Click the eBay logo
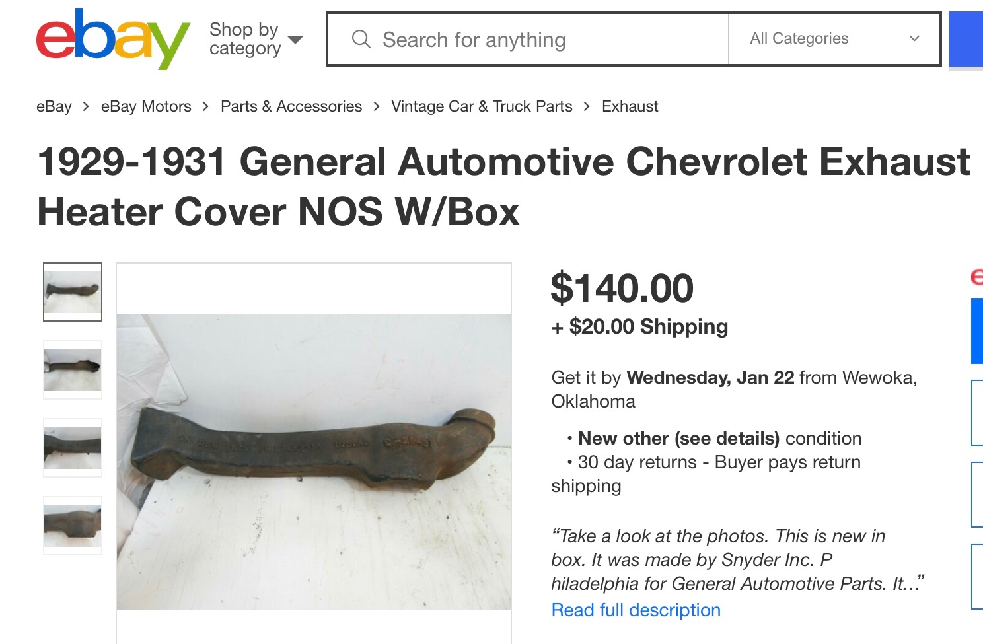Screen dimensions: 983x644 click(112, 39)
